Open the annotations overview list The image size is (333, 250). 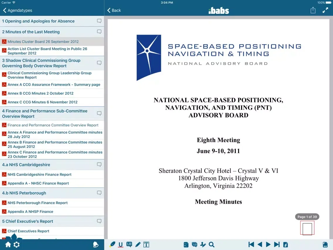pos(194,245)
